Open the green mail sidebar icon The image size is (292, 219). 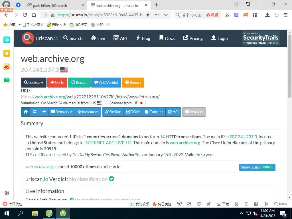click(x=7, y=80)
